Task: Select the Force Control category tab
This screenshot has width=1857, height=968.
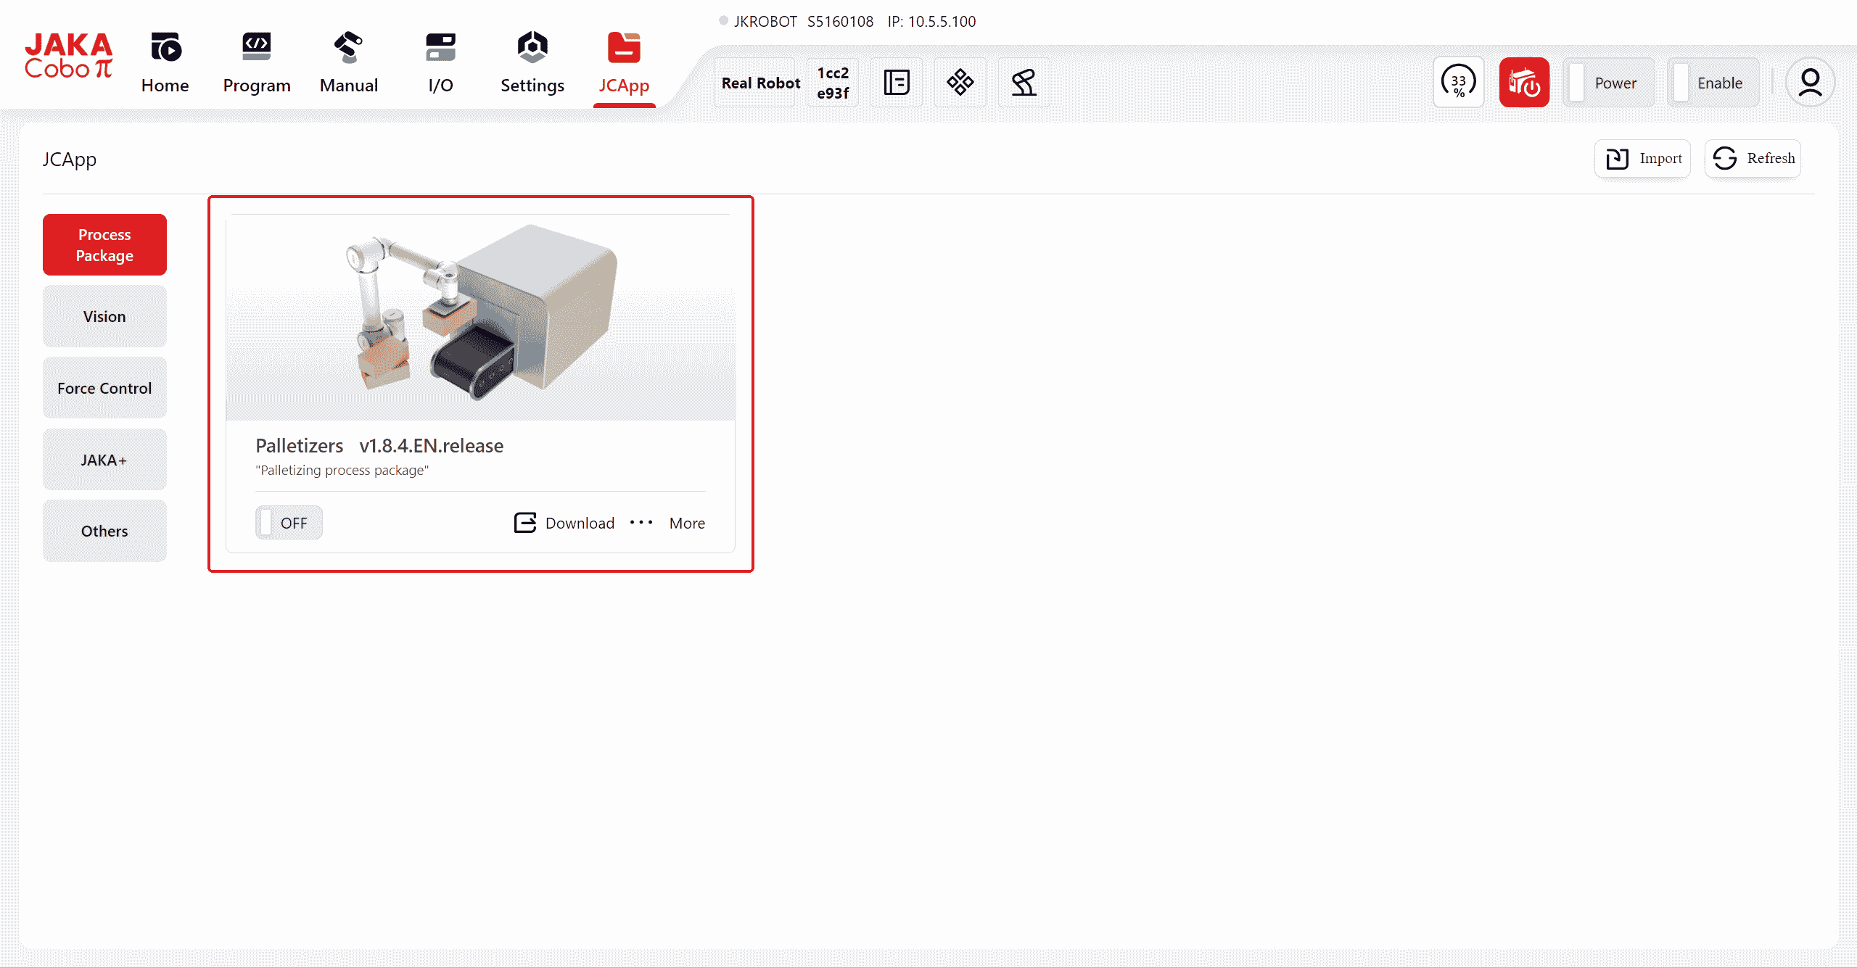Action: pos(104,389)
